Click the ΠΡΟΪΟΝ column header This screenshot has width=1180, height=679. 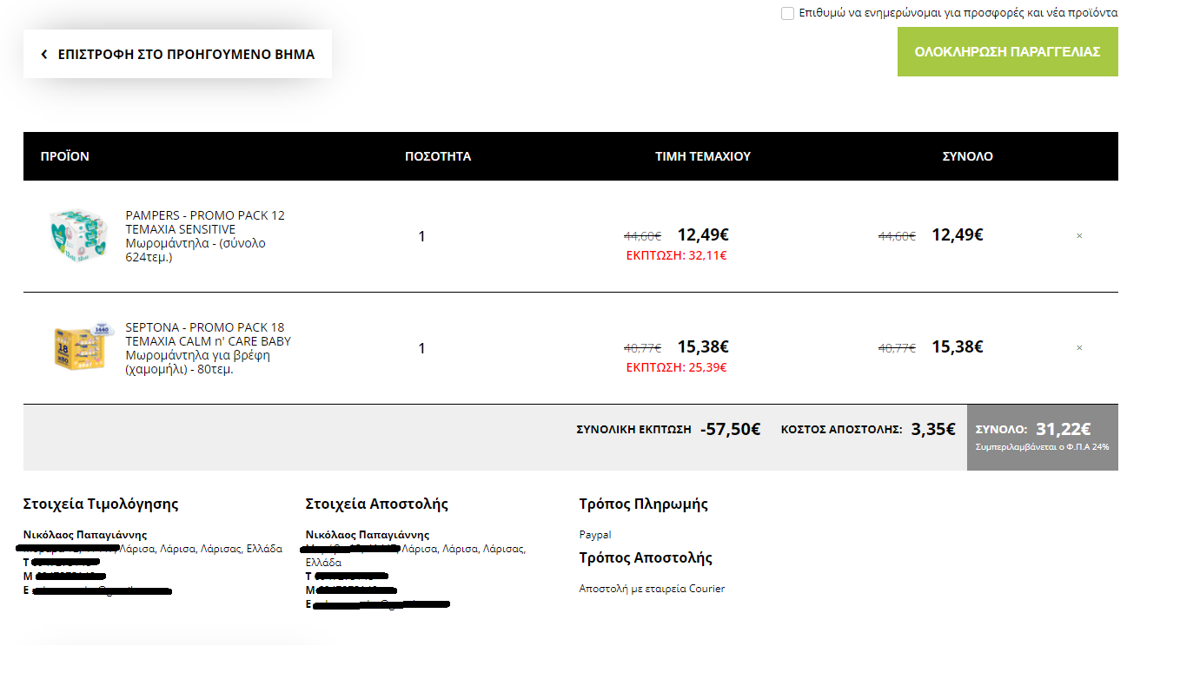pyautogui.click(x=65, y=156)
